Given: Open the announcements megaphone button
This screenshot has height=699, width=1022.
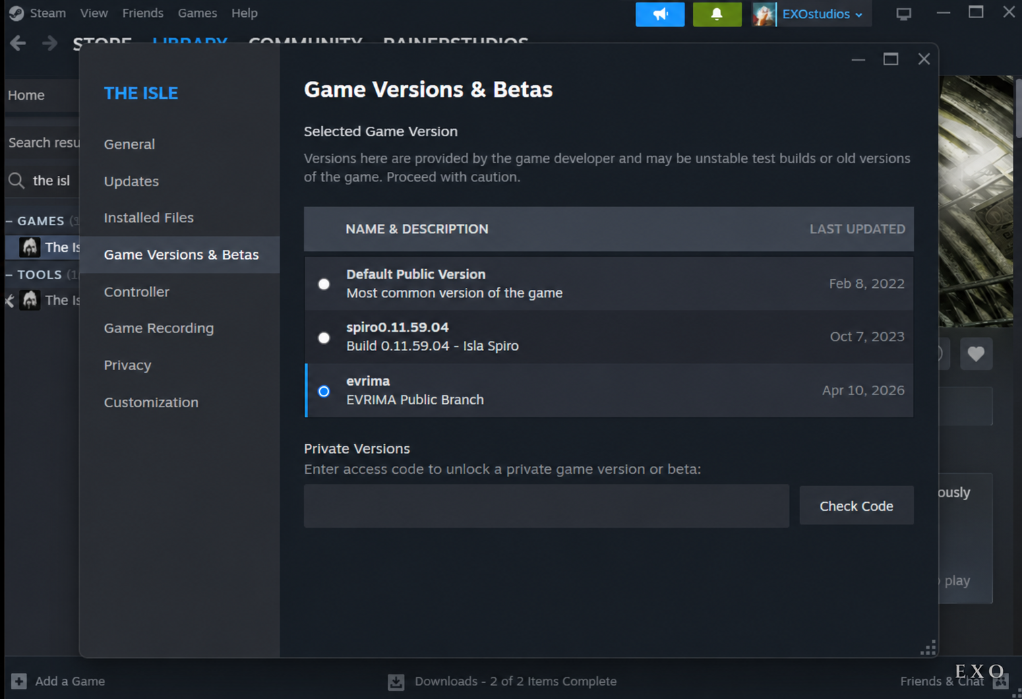Looking at the screenshot, I should [660, 14].
